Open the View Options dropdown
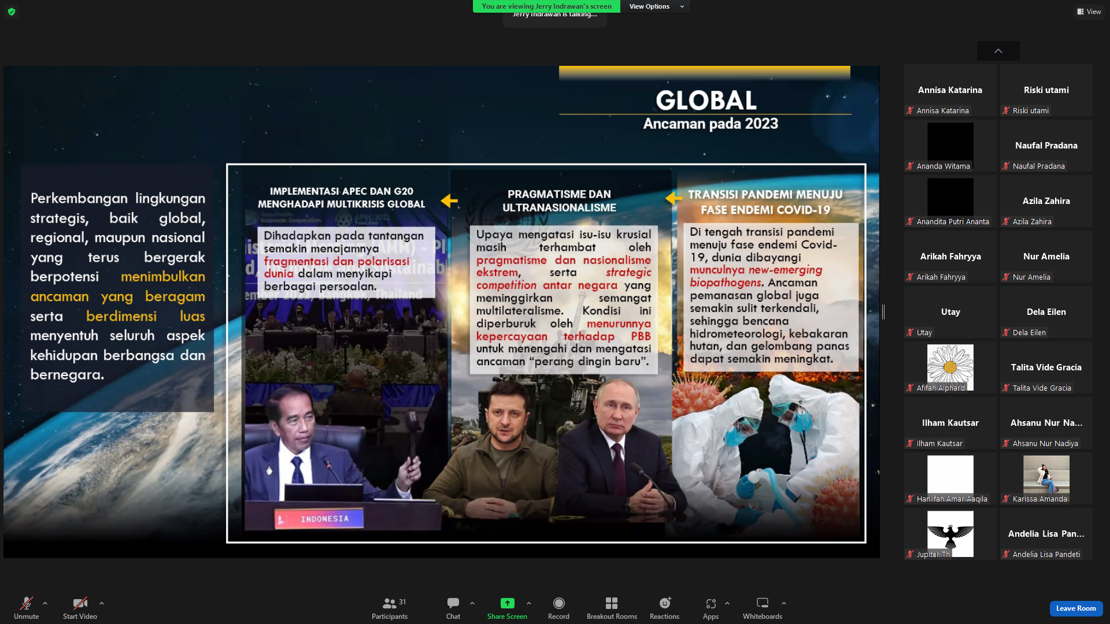The image size is (1110, 624). tap(656, 6)
